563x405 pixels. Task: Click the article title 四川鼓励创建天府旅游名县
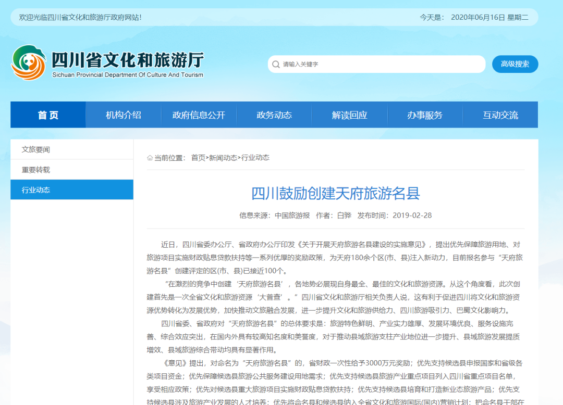[x=336, y=193]
